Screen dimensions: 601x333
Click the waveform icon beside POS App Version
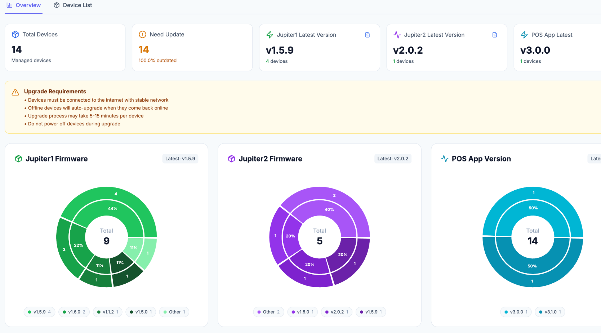(444, 159)
